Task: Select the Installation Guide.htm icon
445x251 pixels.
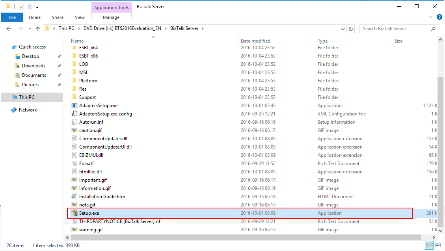Action: click(74, 196)
